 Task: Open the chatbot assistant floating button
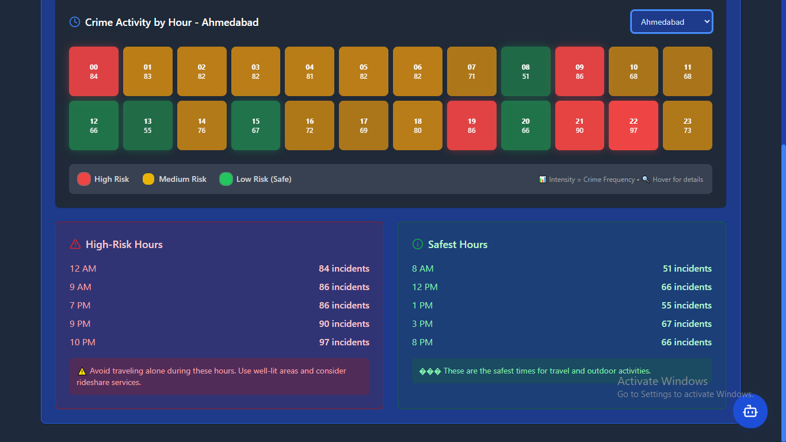(750, 411)
